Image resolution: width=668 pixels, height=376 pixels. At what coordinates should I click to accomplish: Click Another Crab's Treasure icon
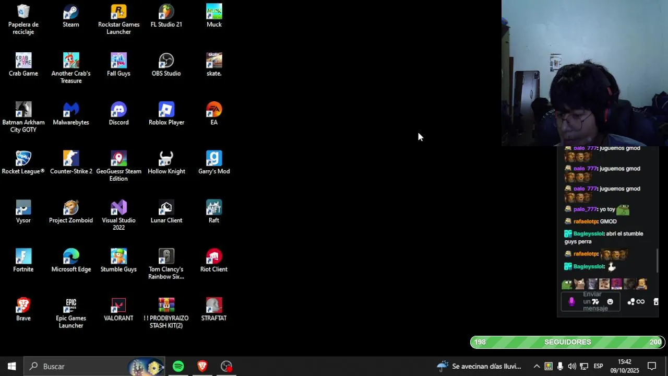click(x=71, y=68)
